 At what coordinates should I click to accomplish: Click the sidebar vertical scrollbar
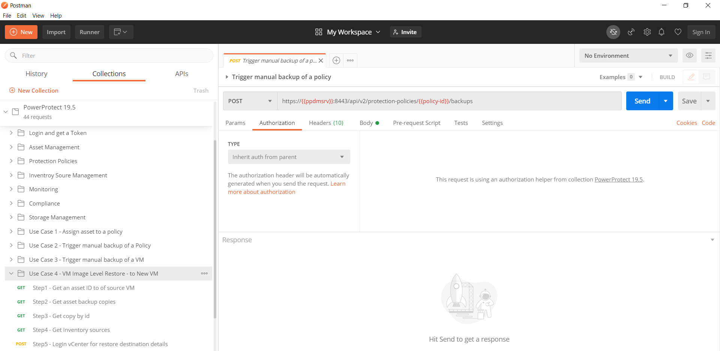[215, 229]
